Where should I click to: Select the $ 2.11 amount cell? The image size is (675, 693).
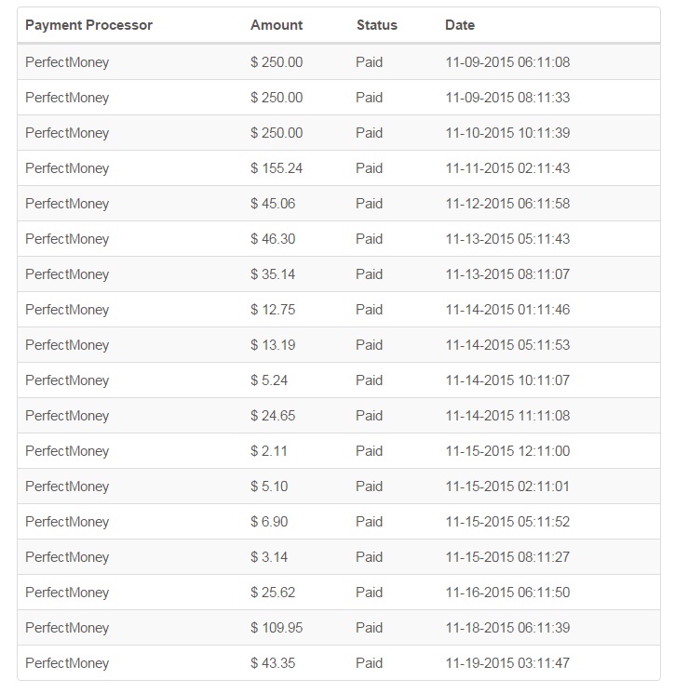(x=269, y=451)
